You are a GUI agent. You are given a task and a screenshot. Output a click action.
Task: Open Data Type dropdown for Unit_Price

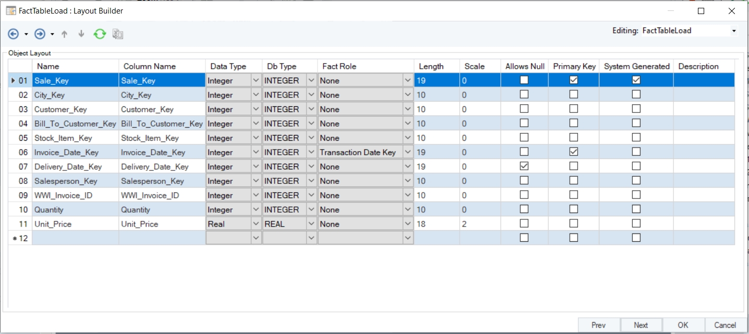click(x=255, y=224)
